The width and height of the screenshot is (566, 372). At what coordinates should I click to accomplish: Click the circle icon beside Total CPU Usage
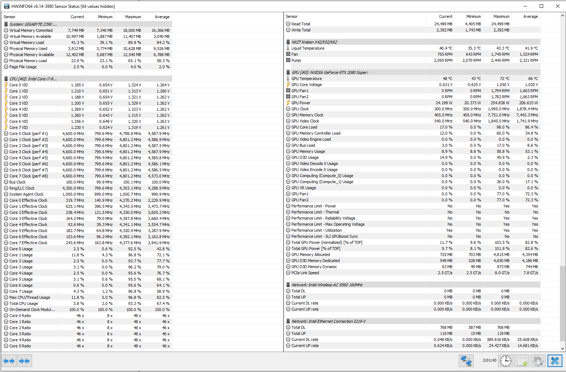click(x=6, y=303)
